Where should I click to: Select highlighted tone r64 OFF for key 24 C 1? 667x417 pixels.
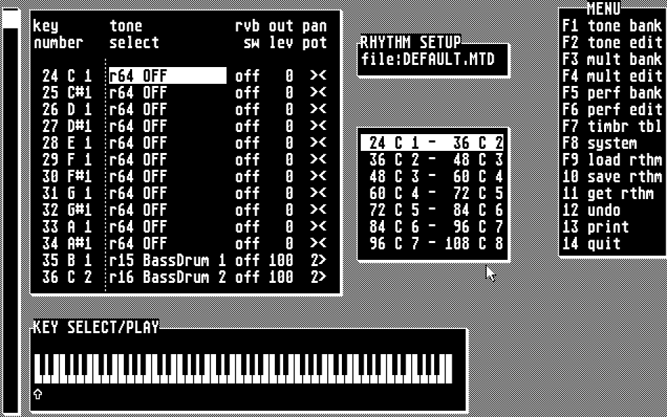pyautogui.click(x=168, y=75)
